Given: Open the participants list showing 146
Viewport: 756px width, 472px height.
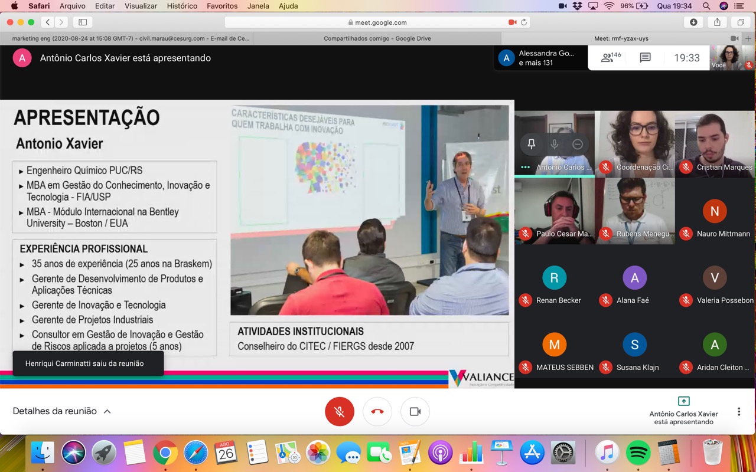Looking at the screenshot, I should click(x=611, y=58).
